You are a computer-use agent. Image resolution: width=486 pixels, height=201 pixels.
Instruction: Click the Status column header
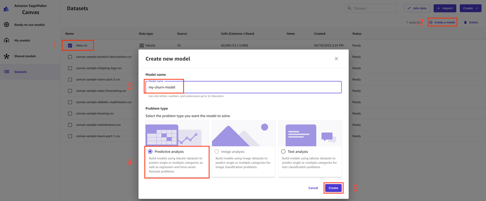(x=357, y=34)
